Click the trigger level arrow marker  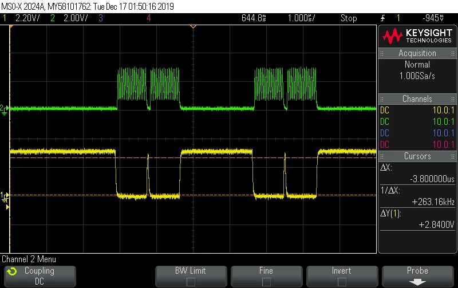pyautogui.click(x=7, y=207)
